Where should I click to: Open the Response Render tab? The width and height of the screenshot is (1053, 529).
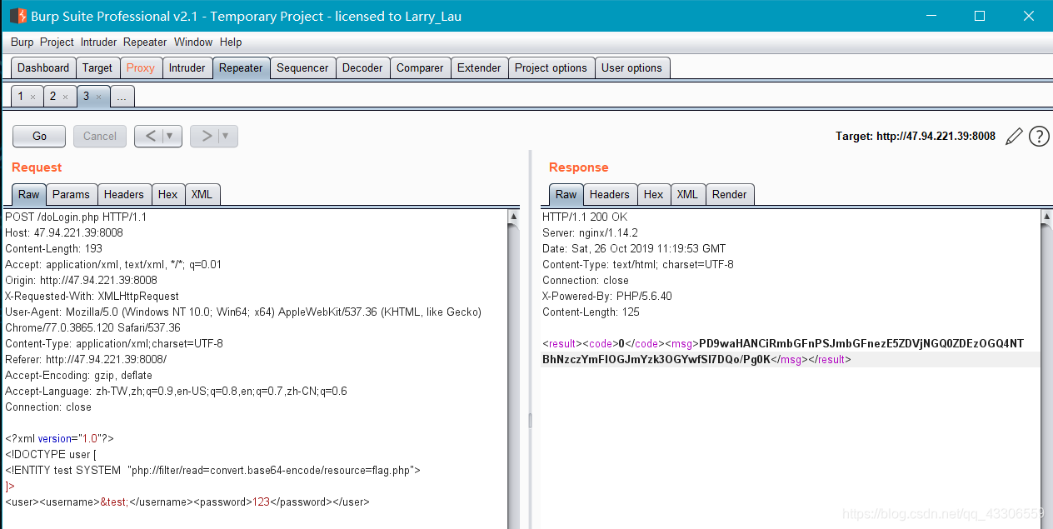pos(730,194)
